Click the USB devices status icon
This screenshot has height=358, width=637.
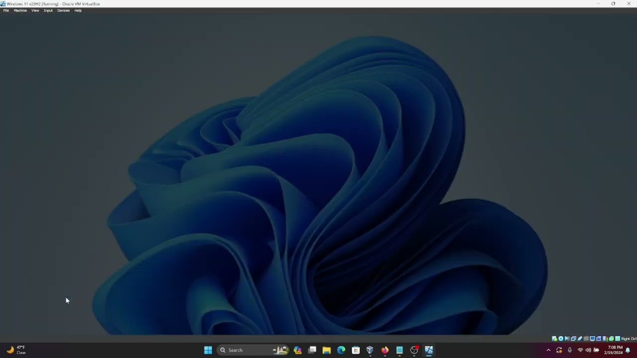[580, 339]
